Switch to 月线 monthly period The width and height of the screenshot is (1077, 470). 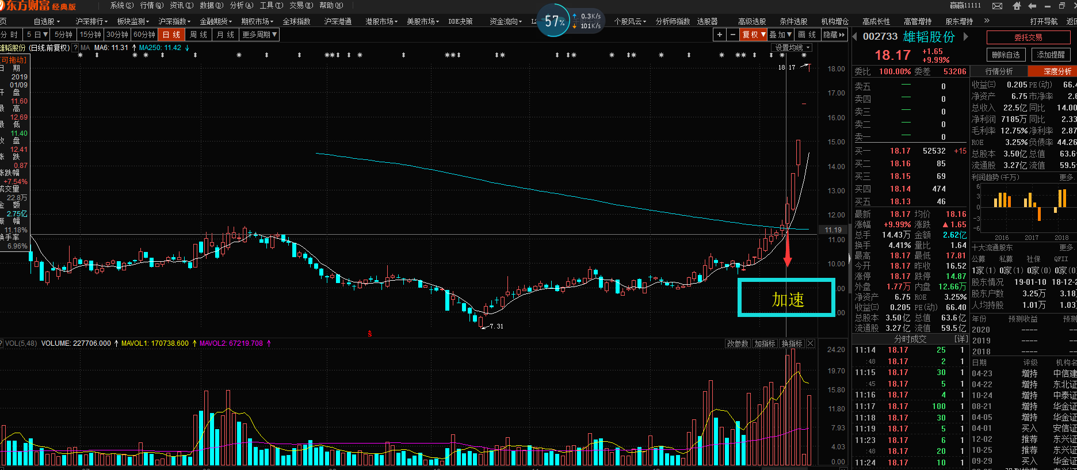click(226, 35)
